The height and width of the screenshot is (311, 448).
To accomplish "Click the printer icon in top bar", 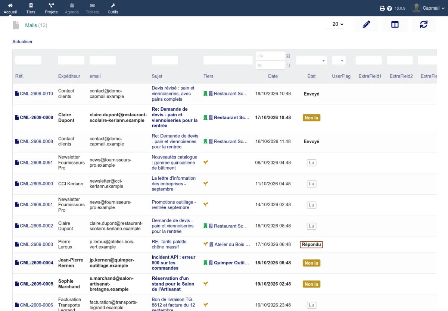I will (382, 8).
